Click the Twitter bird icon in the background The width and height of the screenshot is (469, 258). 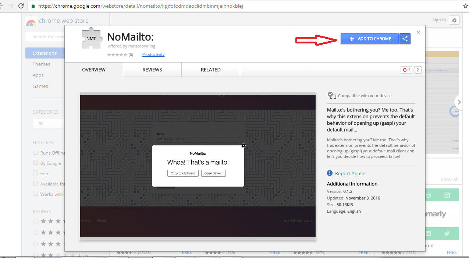447,233
